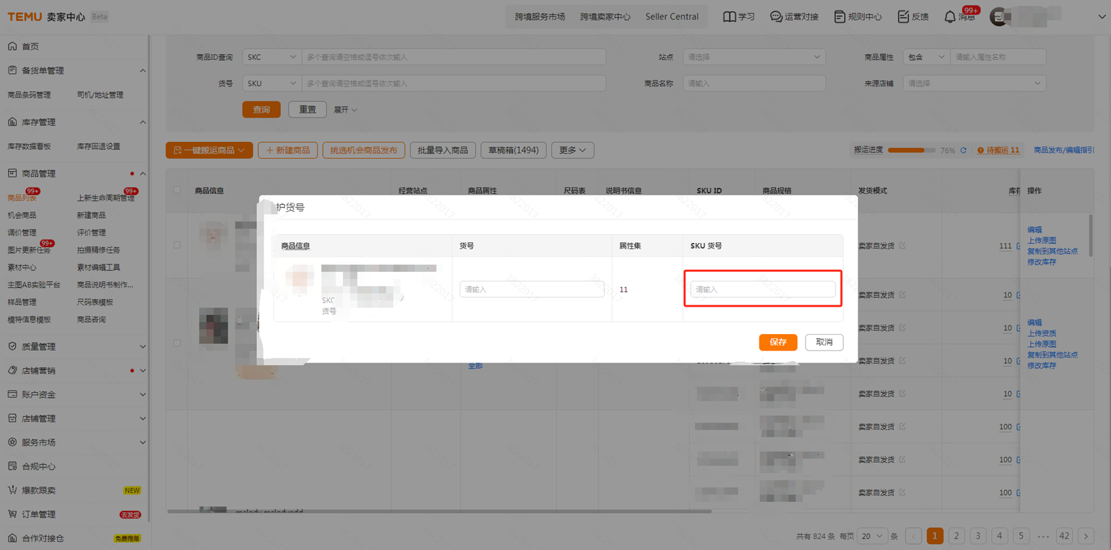Click the SKU 货号 input field

[762, 289]
